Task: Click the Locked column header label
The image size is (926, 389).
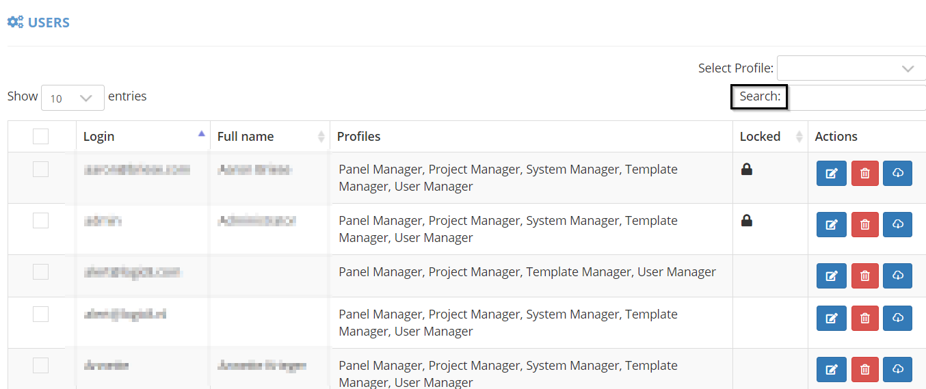Action: [760, 137]
